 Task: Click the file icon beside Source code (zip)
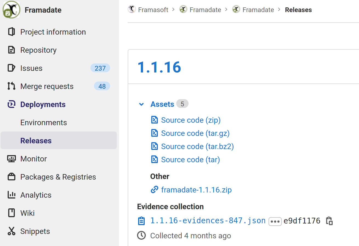click(x=155, y=120)
